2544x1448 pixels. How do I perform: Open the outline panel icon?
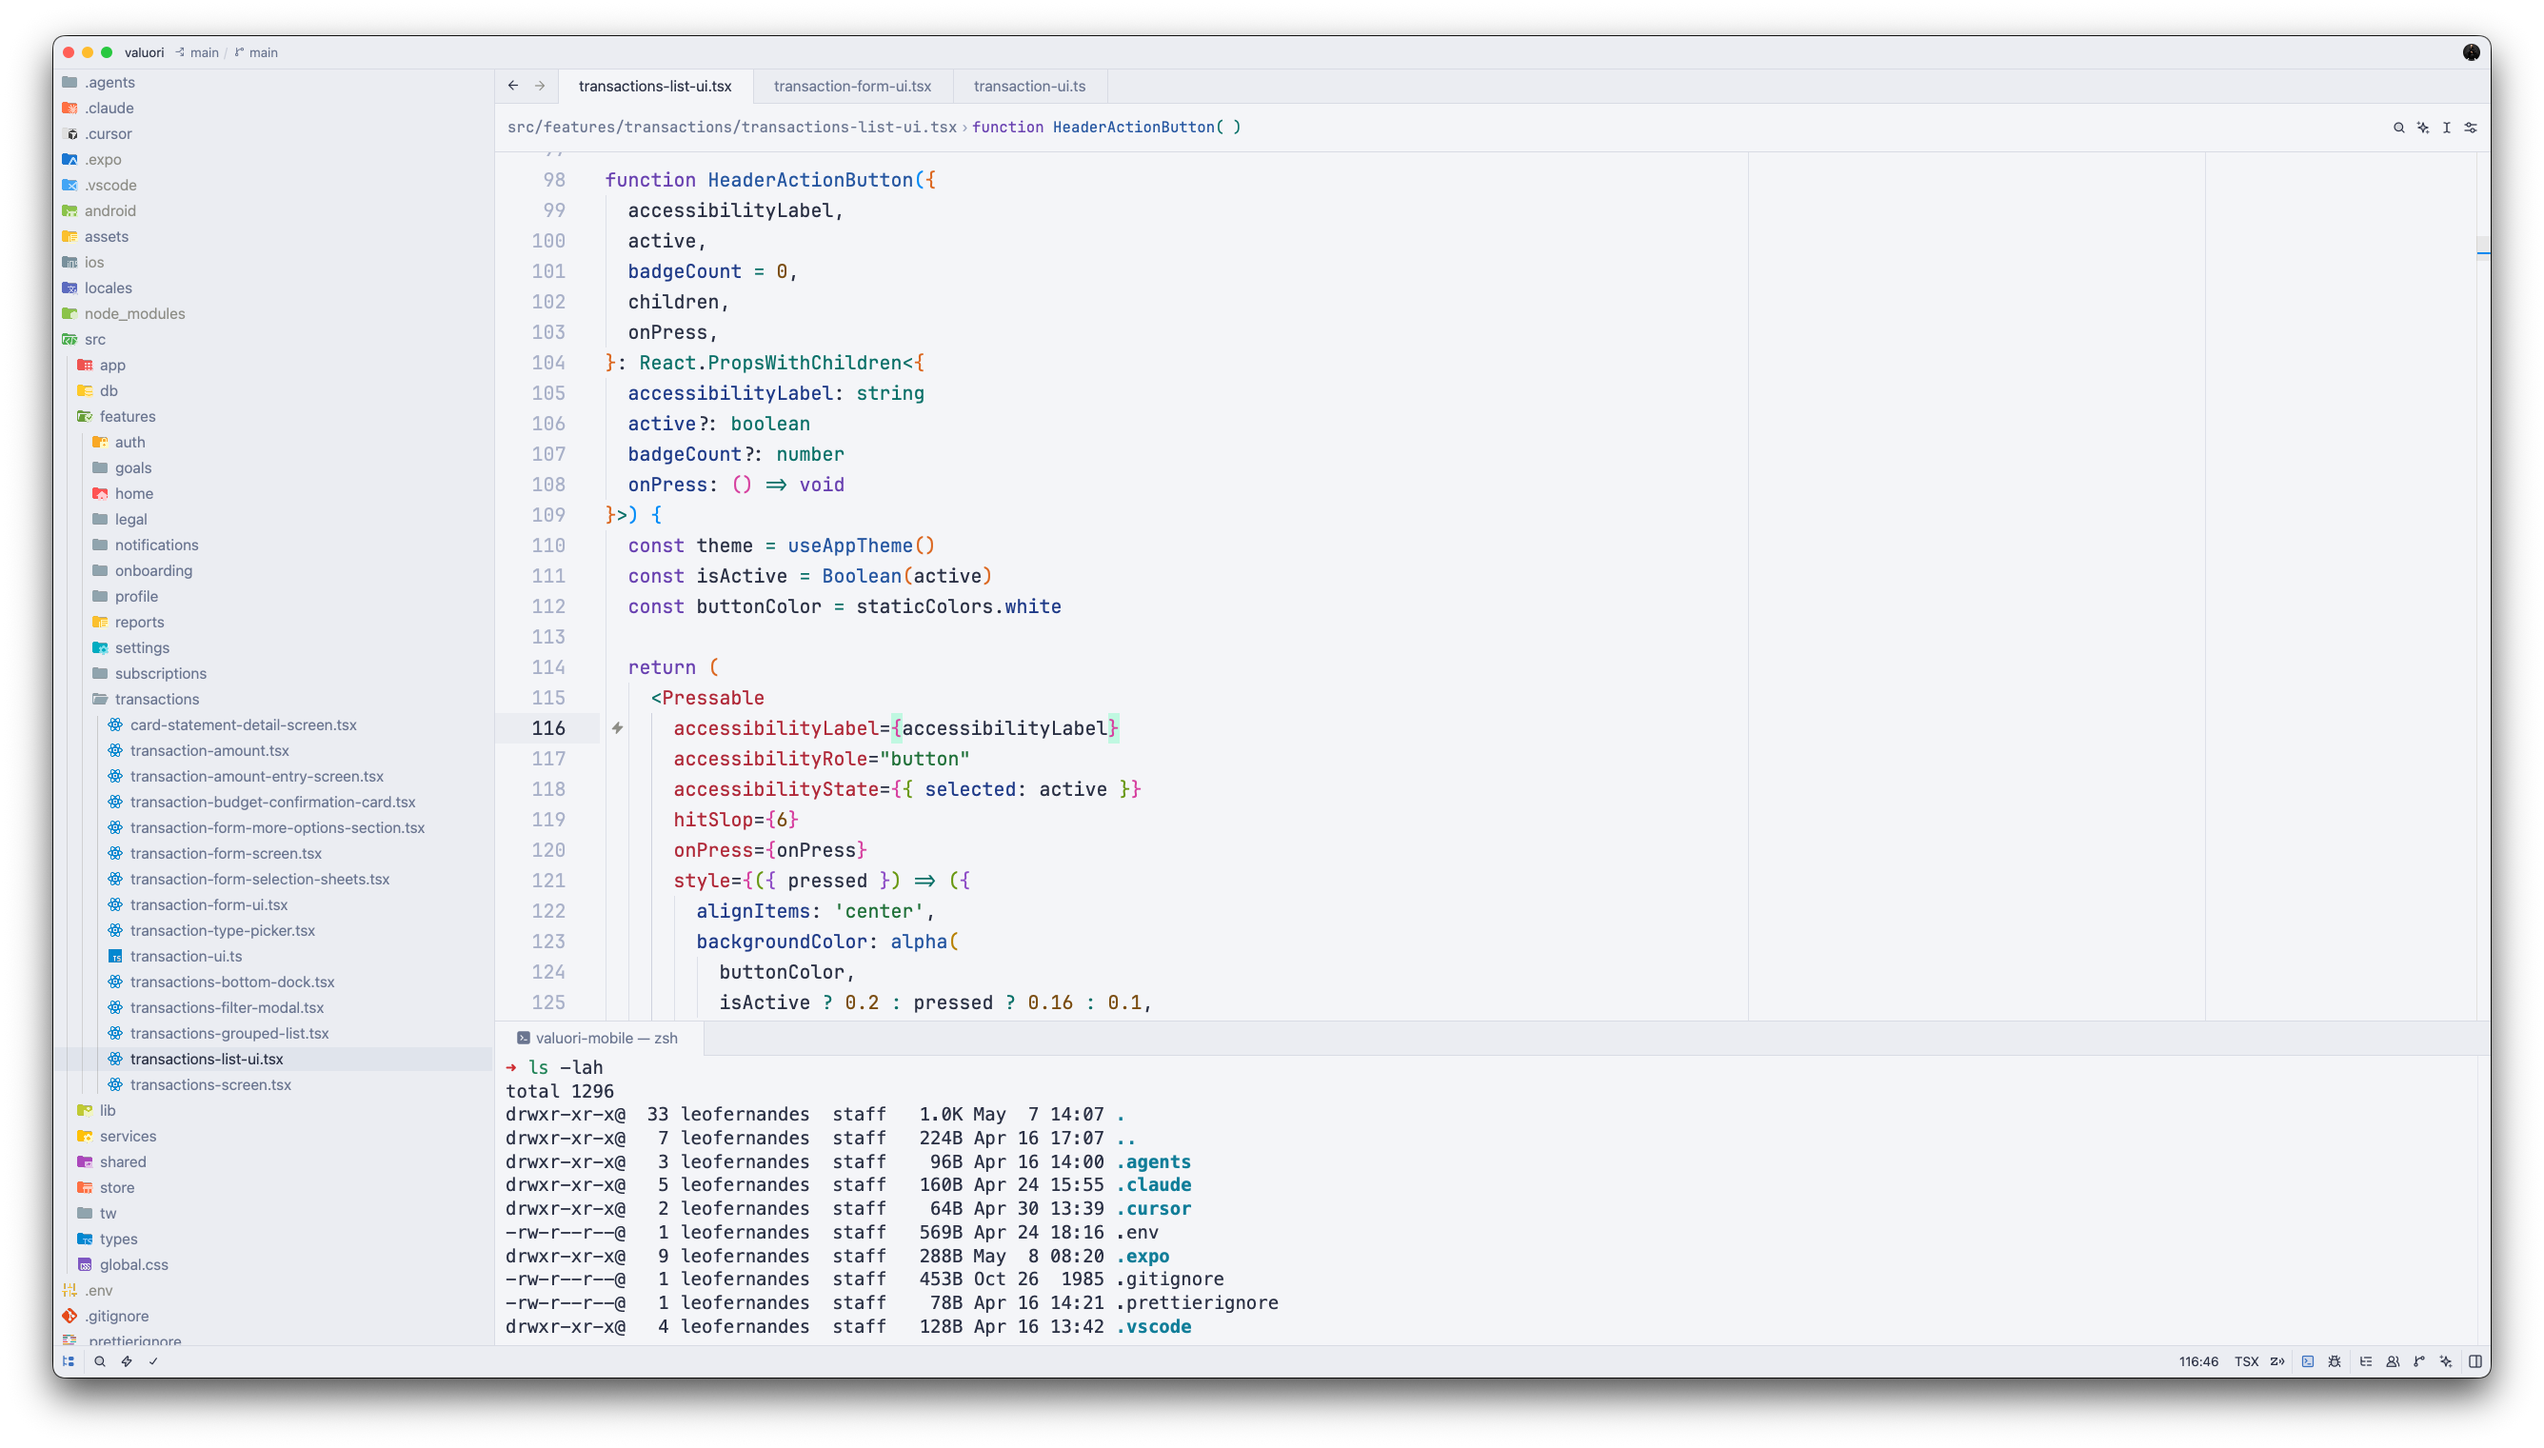(x=2365, y=1361)
